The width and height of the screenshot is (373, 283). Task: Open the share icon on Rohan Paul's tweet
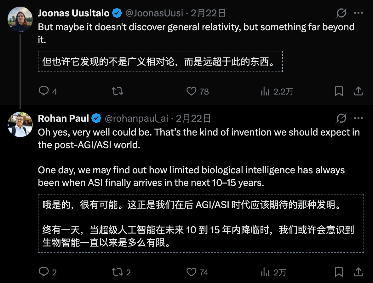coord(359,272)
